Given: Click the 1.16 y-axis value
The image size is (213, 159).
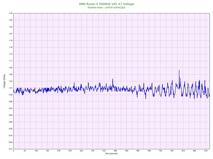Looking at the screenshot, I should pos(10,47).
